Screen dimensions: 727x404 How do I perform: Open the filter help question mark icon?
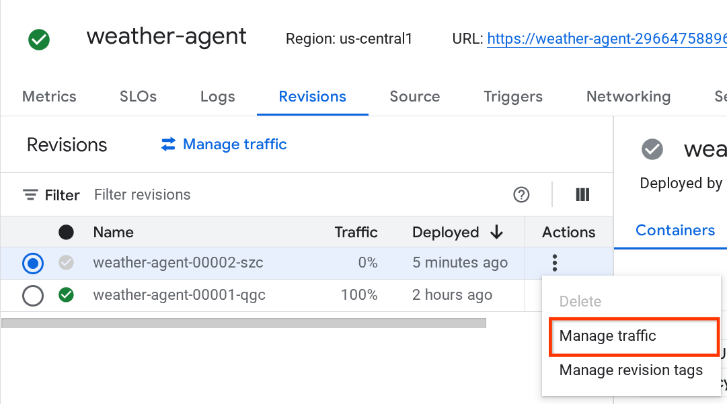[x=521, y=195]
